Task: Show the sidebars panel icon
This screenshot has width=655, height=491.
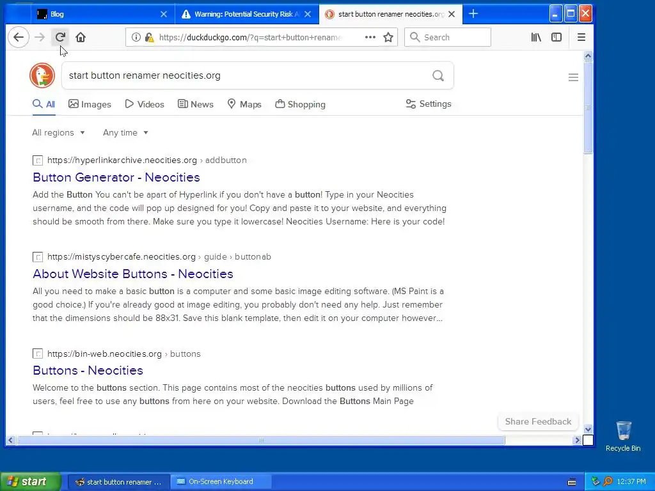Action: [556, 37]
